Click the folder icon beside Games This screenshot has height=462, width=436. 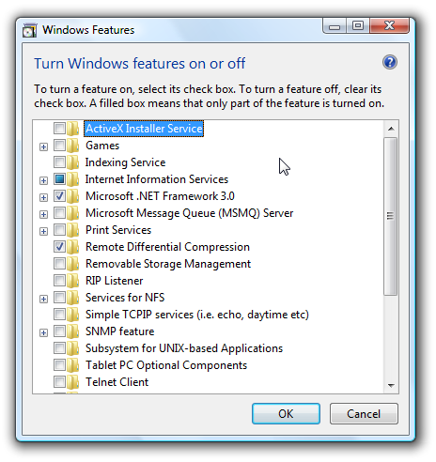point(73,146)
